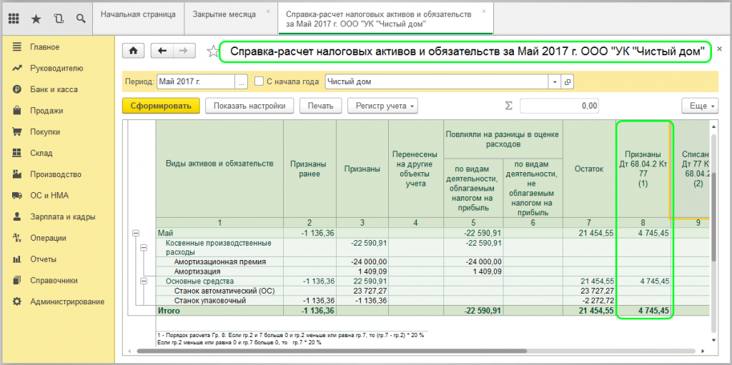
Task: Click the 'Сформировать' button
Action: (161, 106)
